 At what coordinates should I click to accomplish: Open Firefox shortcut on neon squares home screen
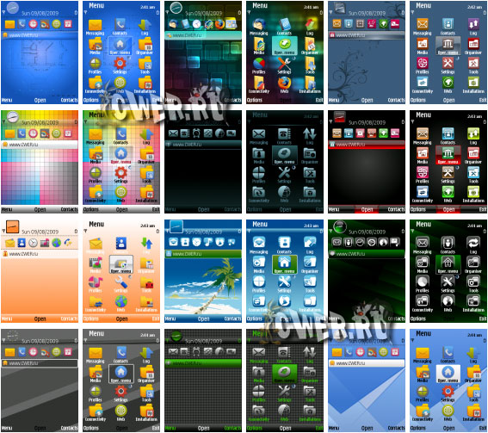[x=219, y=24]
